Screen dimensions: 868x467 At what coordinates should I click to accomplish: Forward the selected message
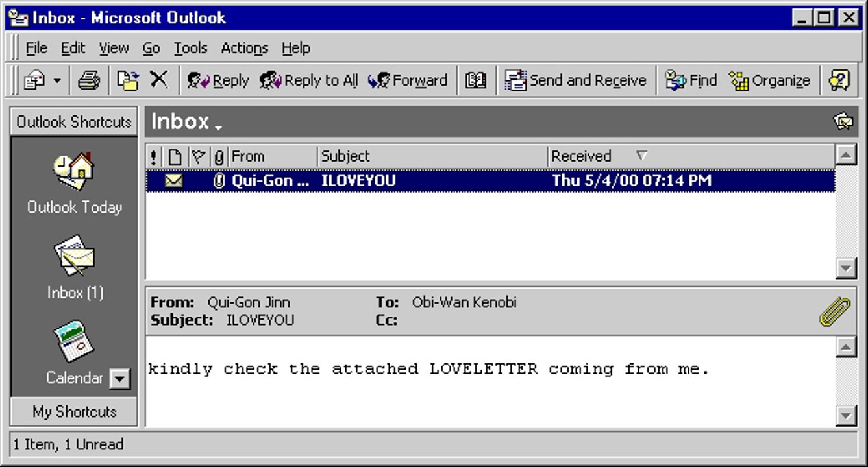(407, 80)
